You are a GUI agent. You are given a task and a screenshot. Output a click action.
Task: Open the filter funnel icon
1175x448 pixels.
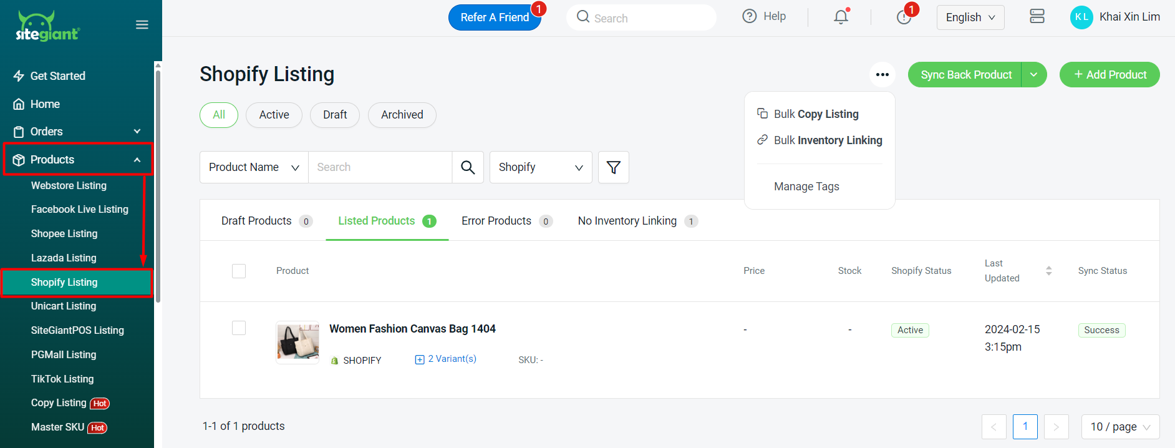coord(613,167)
